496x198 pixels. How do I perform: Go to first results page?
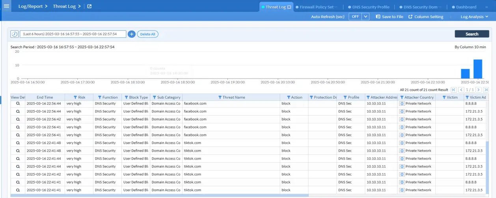click(454, 90)
